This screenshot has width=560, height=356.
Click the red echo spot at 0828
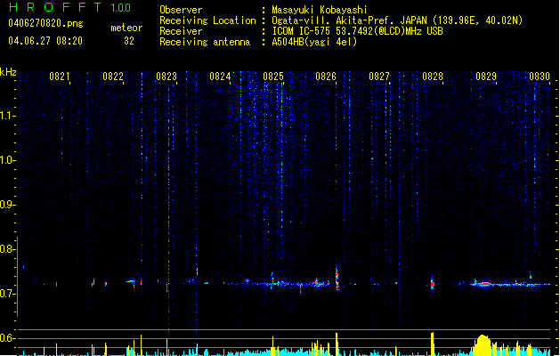coord(432,284)
